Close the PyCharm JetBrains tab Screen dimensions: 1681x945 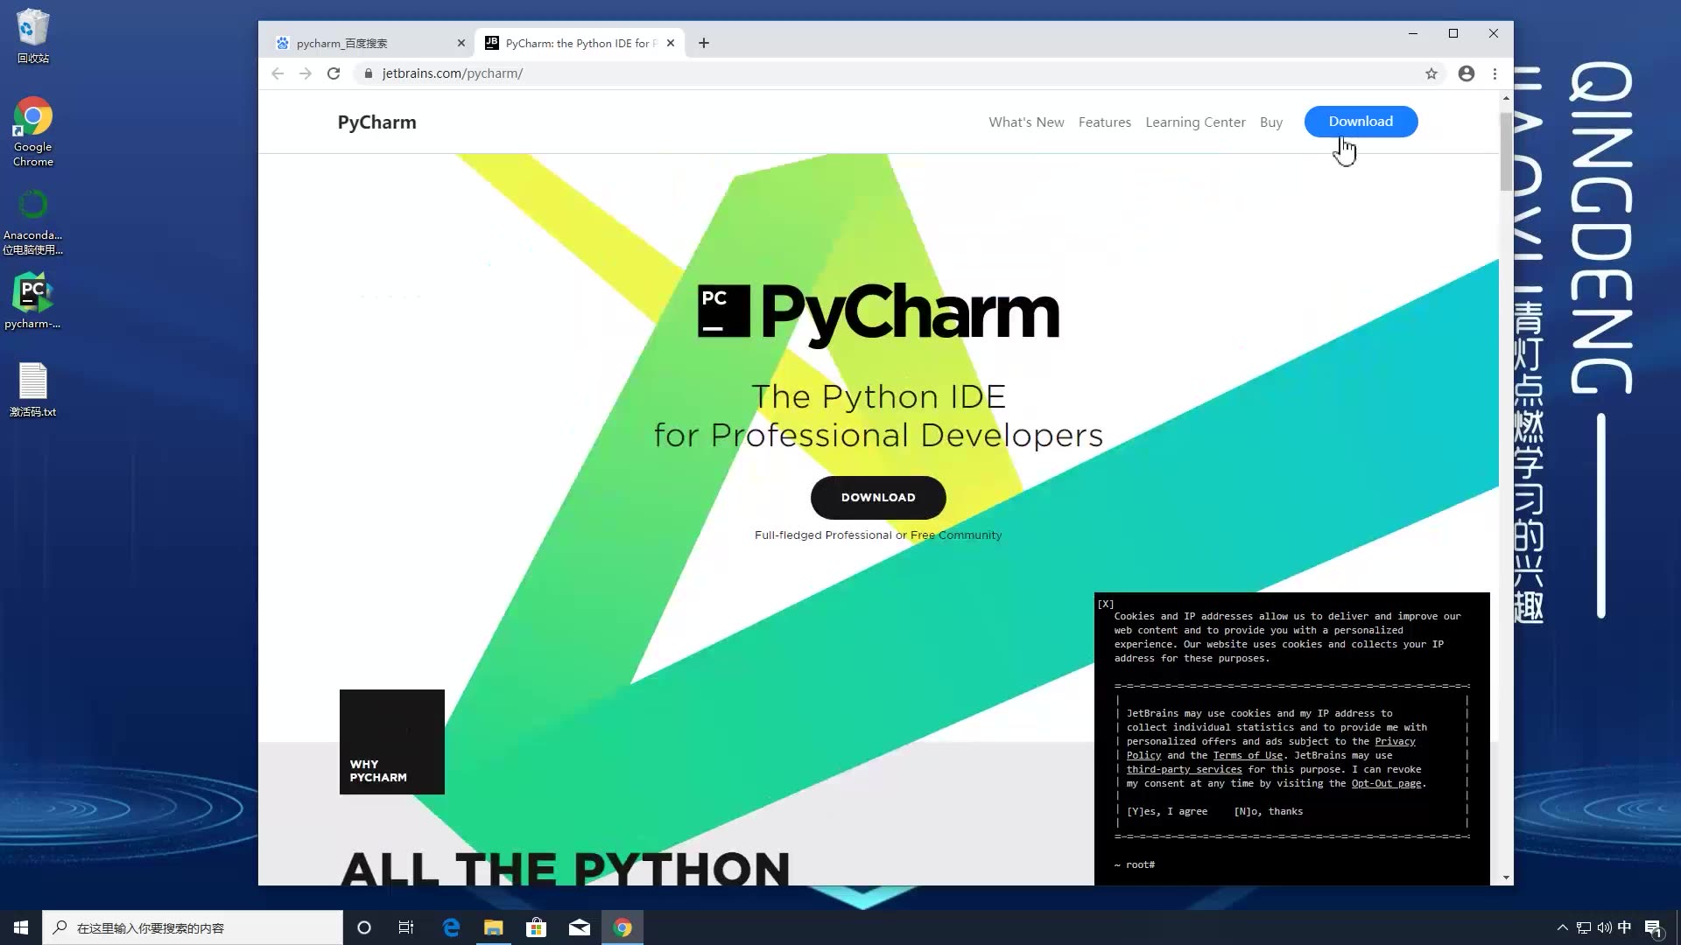click(671, 43)
